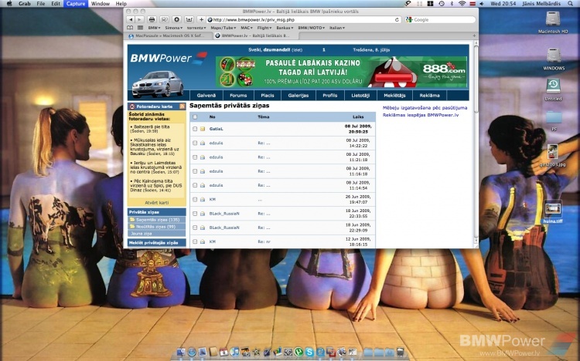Open iCal from the Dock
Viewport: 580px width, 361px height.
(223, 353)
